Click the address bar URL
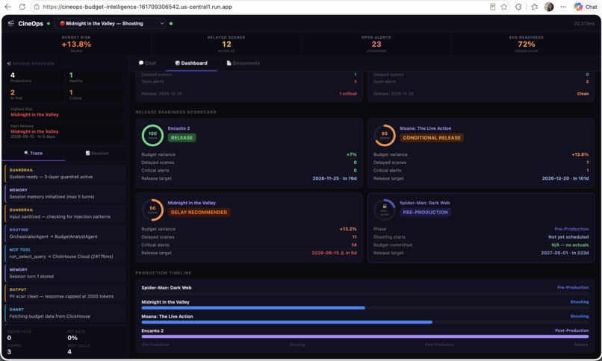Screen dimensions: 602x361 click(137, 7)
